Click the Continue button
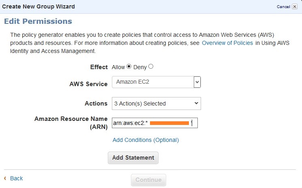 (148, 180)
